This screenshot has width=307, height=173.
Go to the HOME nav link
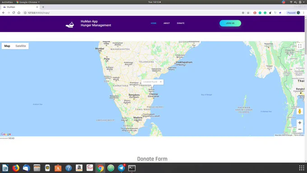(x=153, y=23)
